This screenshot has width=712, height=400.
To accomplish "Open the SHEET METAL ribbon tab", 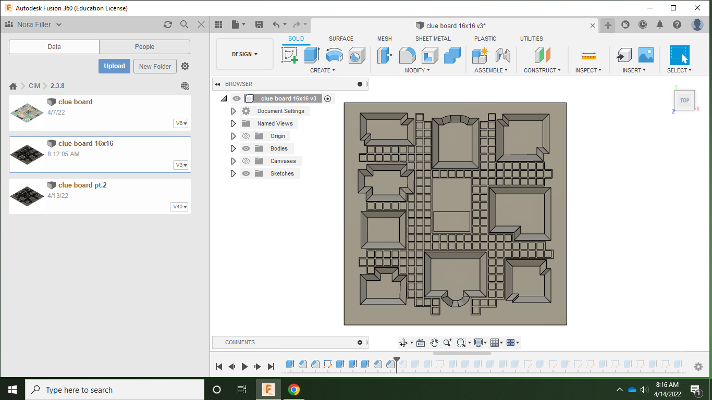I will (x=433, y=39).
